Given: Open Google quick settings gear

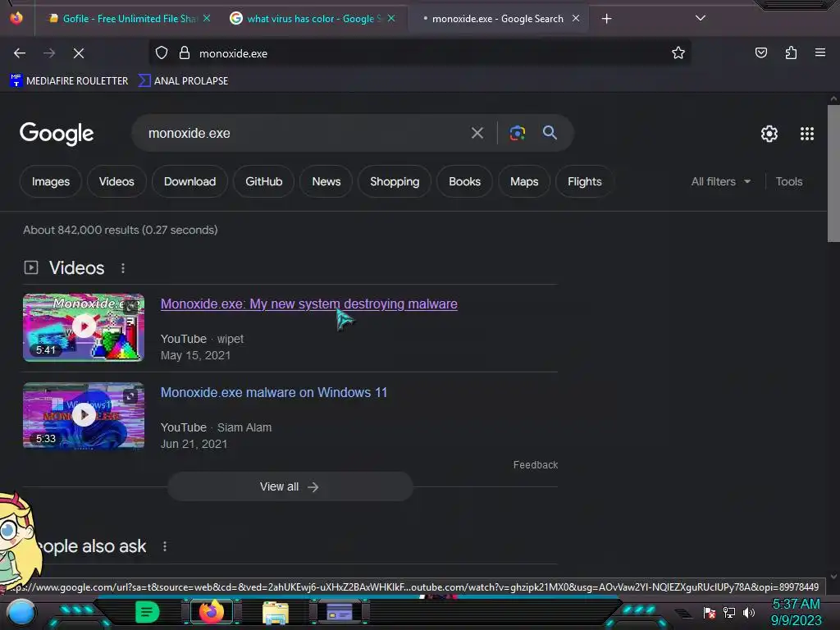Looking at the screenshot, I should (x=769, y=134).
